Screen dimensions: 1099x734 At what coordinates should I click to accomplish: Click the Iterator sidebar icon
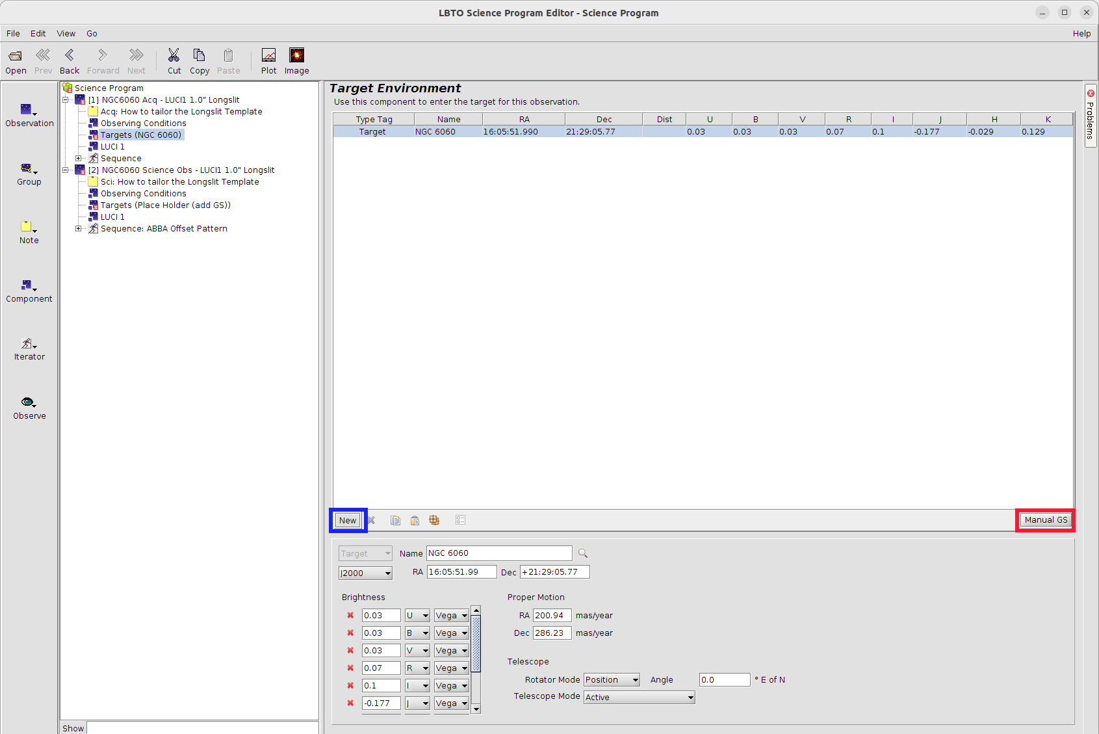29,348
